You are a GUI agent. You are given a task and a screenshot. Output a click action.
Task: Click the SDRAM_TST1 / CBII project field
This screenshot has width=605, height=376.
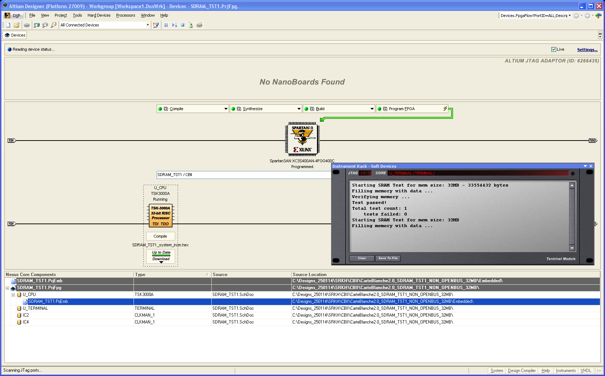(244, 175)
